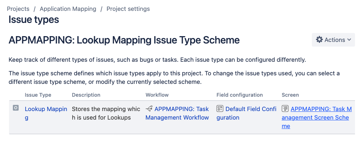Click the field configuration icon
The width and height of the screenshot is (362, 146).
(220, 109)
